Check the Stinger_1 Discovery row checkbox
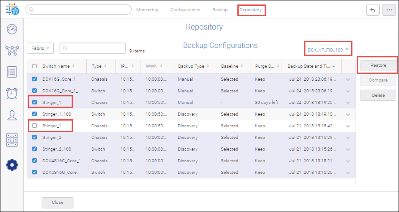 (x=34, y=125)
